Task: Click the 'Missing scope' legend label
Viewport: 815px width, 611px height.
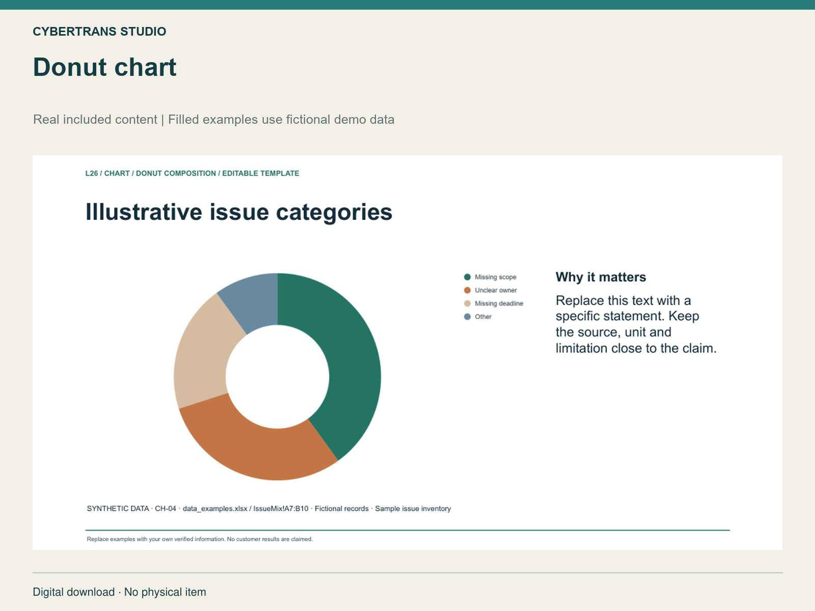Action: click(x=496, y=277)
